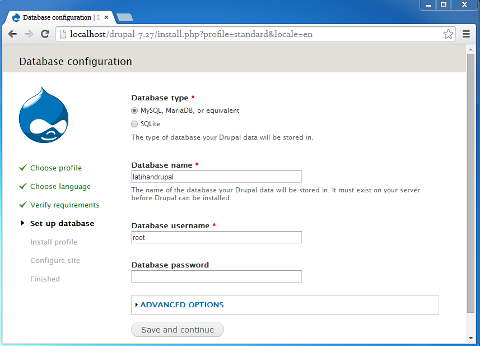Click the checkmark beside Choose language
The height and width of the screenshot is (346, 480).
[x=23, y=186]
